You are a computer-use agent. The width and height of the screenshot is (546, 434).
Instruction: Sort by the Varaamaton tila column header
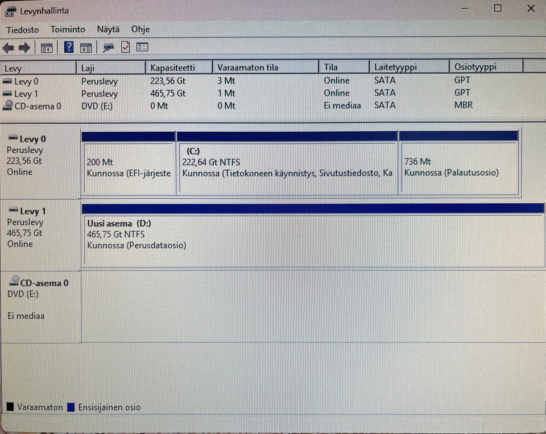266,67
